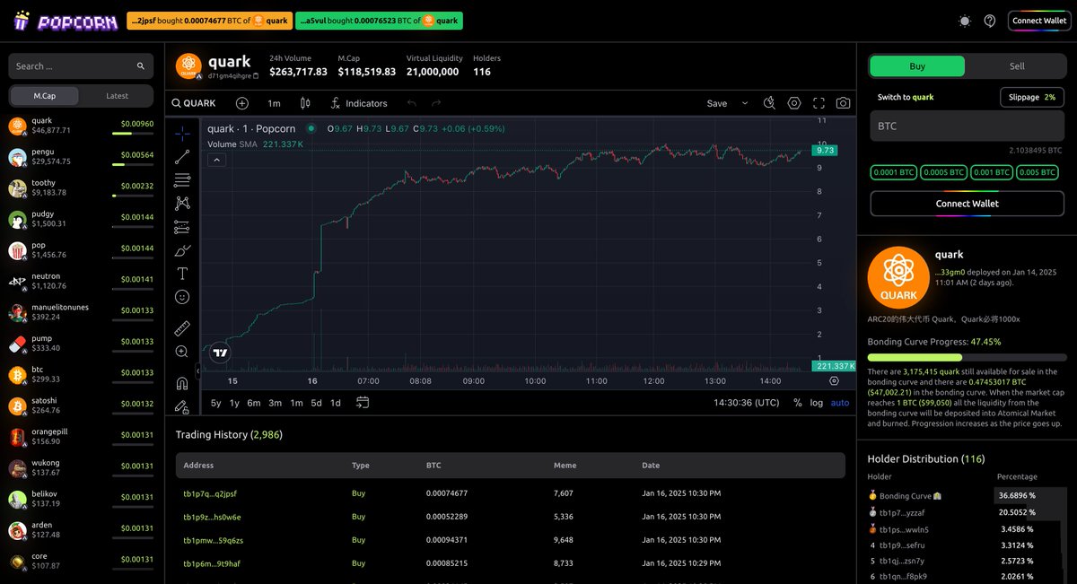The image size is (1077, 584).
Task: Click the pengu market cap progress bar
Action: (x=133, y=164)
